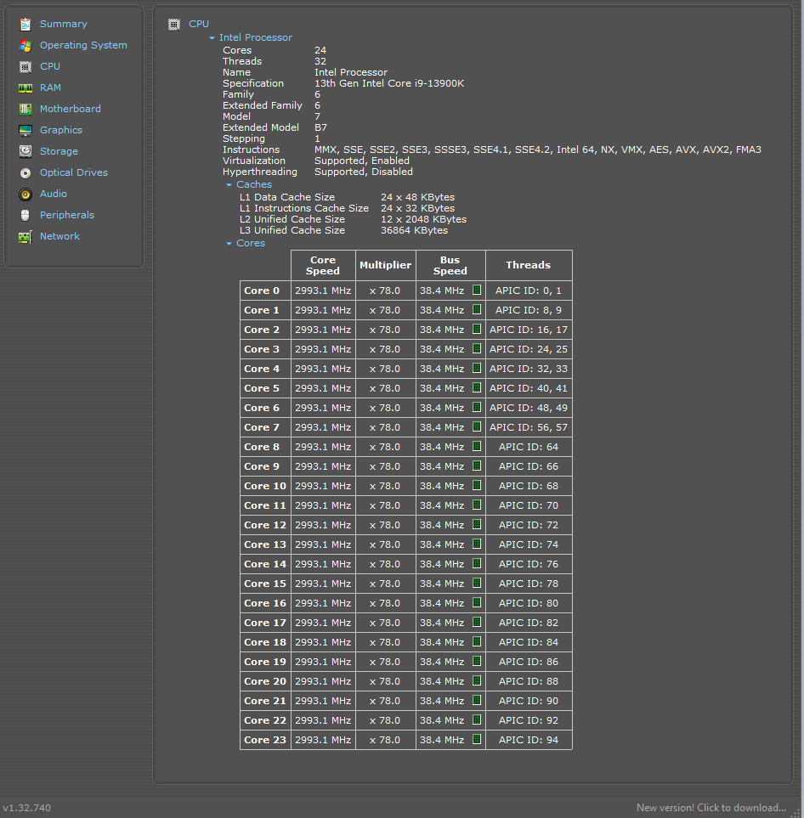Click the L1 Data Cache Size value
This screenshot has height=818, width=804.
tap(417, 197)
